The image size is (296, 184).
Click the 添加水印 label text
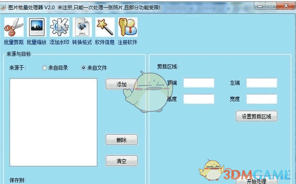pos(59,42)
